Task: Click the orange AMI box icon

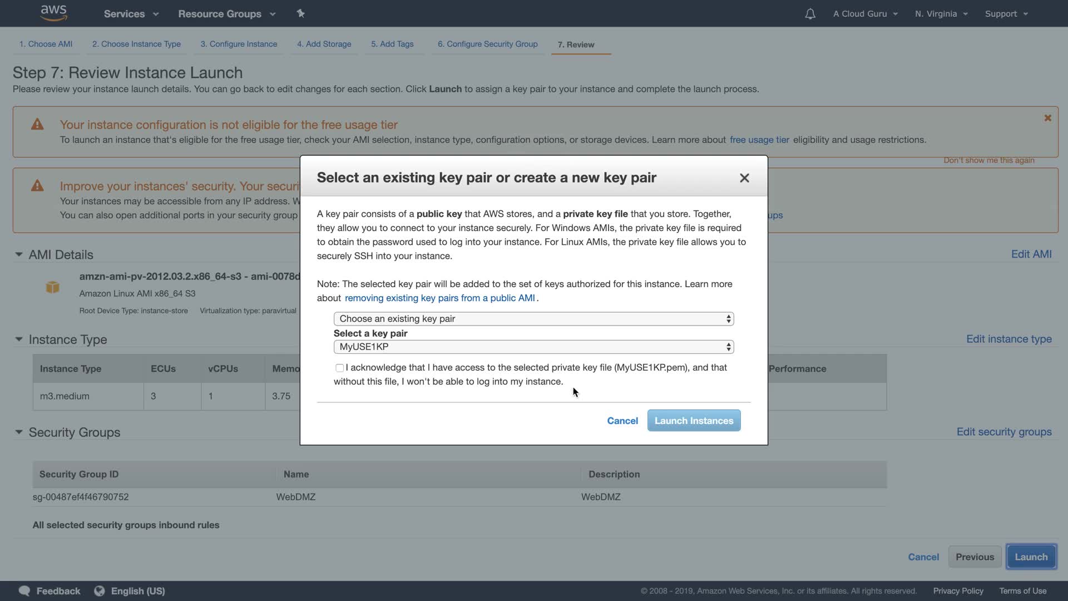Action: pyautogui.click(x=52, y=287)
